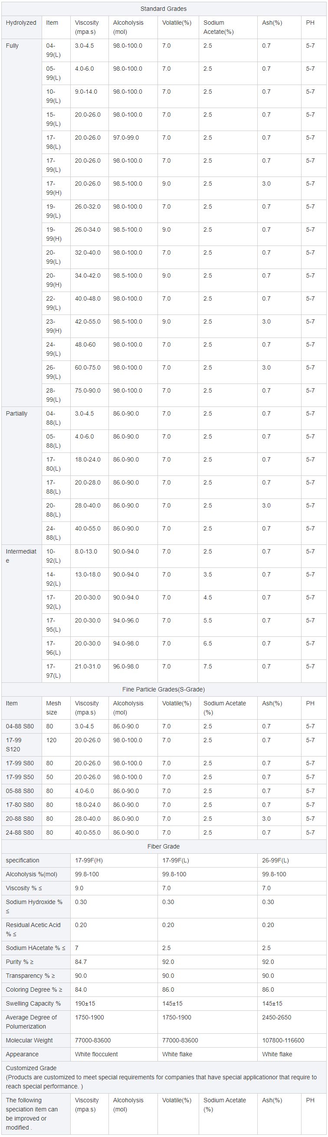The height and width of the screenshot is (1137, 328).
Task: Click the Standard Grades table header
Action: [163, 9]
